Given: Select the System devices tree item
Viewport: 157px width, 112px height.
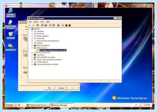Looking at the screenshot, I should pos(42,62).
